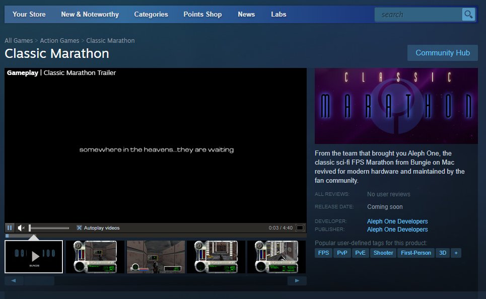Open developer Aleph One Developers link
Screen dimensions: 486x299
[397, 221]
